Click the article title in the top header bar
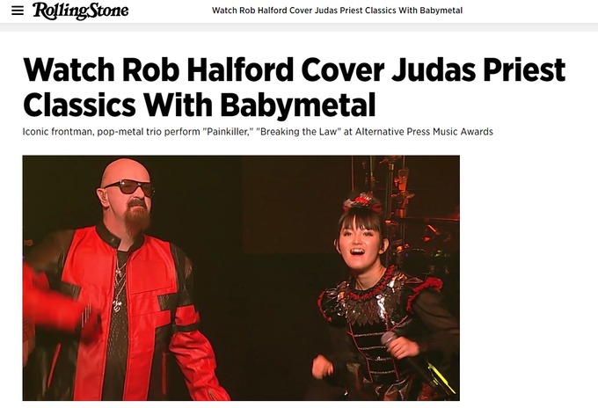598x408 pixels. [337, 11]
